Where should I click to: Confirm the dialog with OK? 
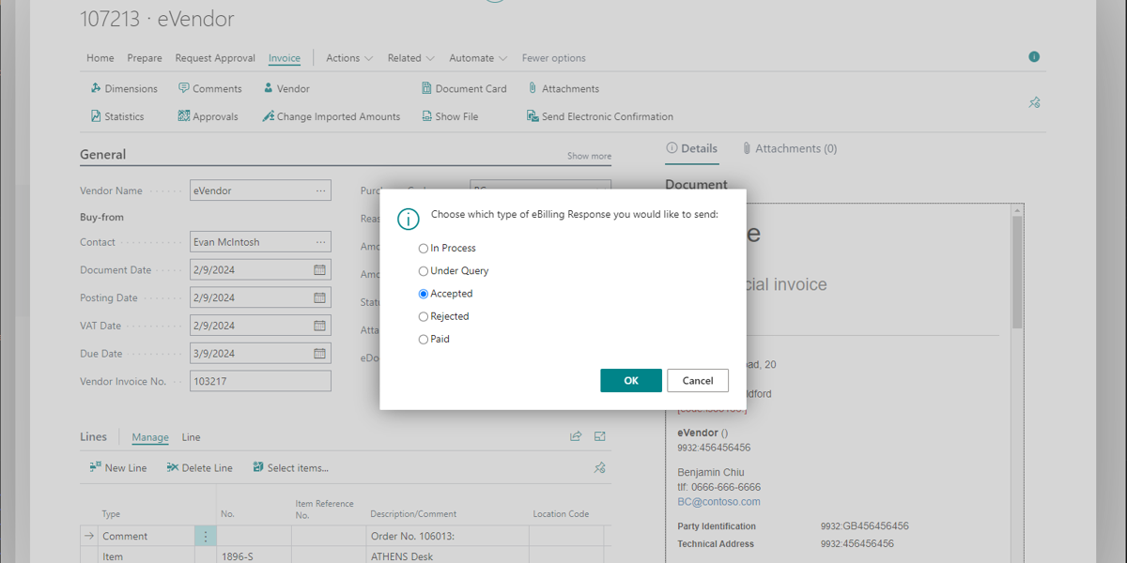[631, 380]
